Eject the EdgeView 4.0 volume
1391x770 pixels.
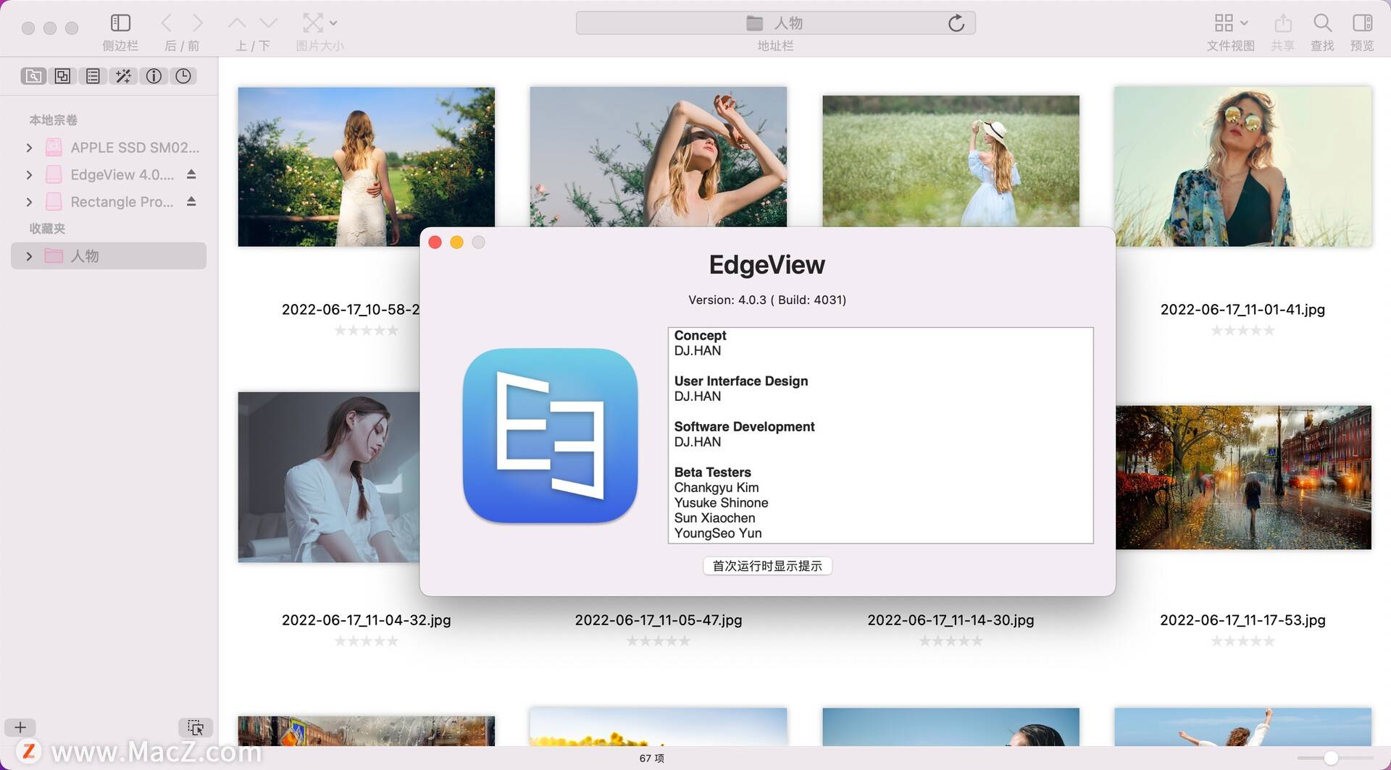191,174
